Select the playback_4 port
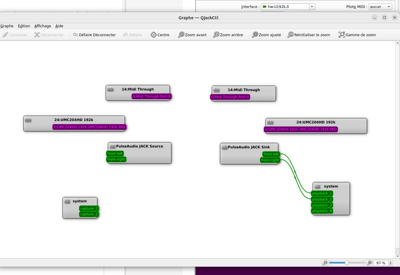Image resolution: width=400 pixels, height=275 pixels. point(322,211)
